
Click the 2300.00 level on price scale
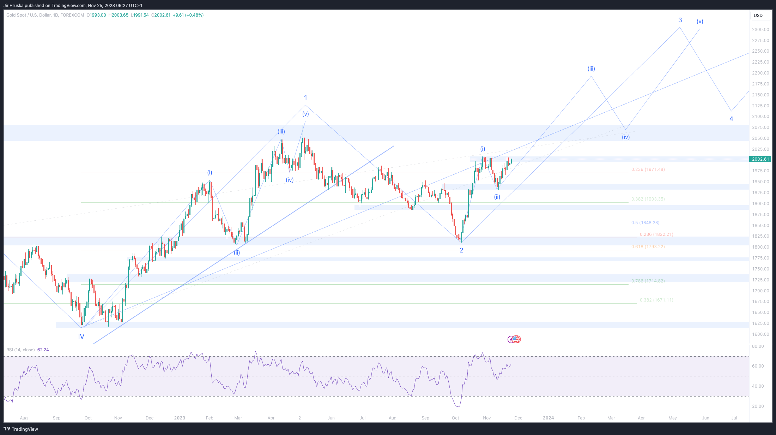click(x=760, y=30)
